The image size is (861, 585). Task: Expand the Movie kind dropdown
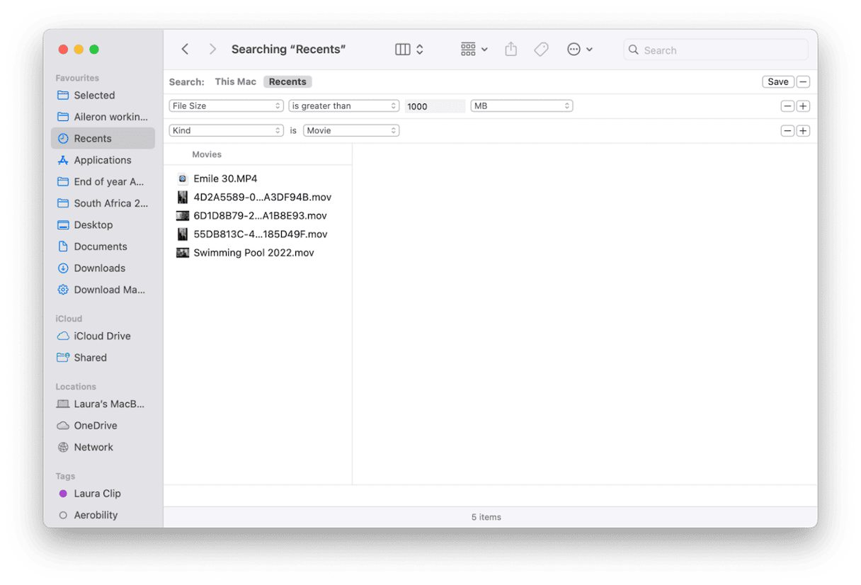tap(351, 130)
